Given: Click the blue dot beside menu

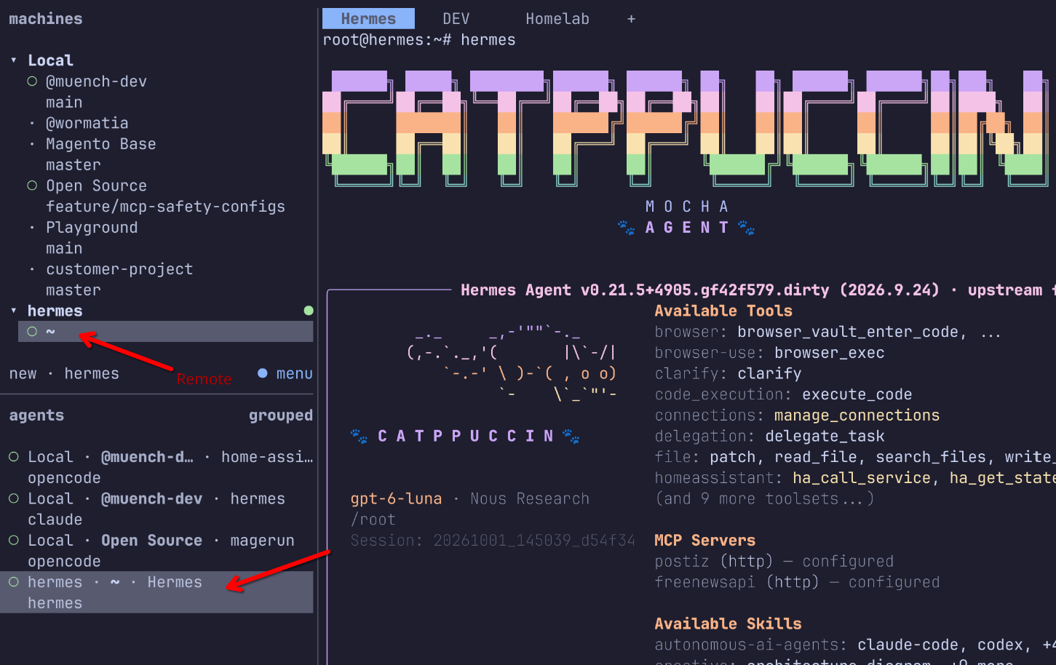Looking at the screenshot, I should pyautogui.click(x=263, y=373).
